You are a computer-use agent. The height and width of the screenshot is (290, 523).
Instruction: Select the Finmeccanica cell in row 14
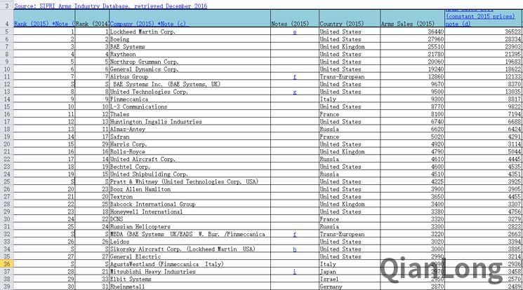click(190, 99)
